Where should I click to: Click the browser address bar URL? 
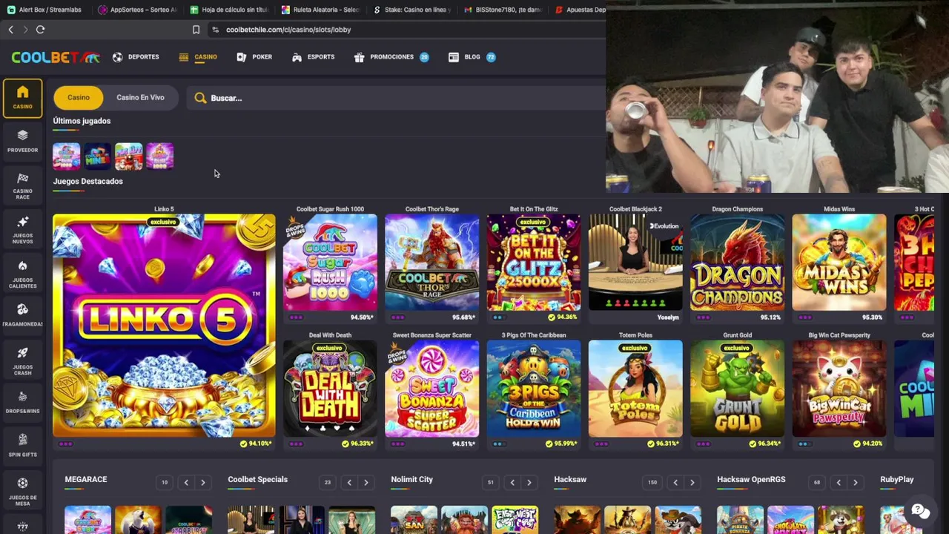pos(288,30)
